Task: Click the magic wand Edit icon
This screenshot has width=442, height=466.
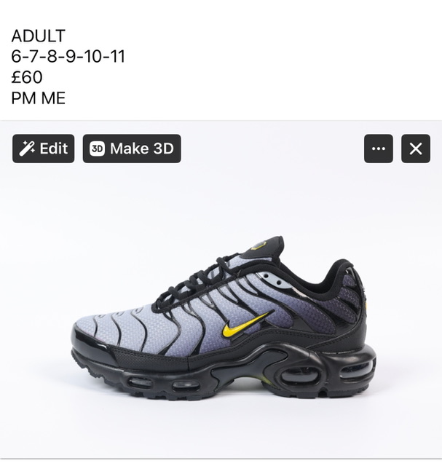Action: pyautogui.click(x=27, y=149)
